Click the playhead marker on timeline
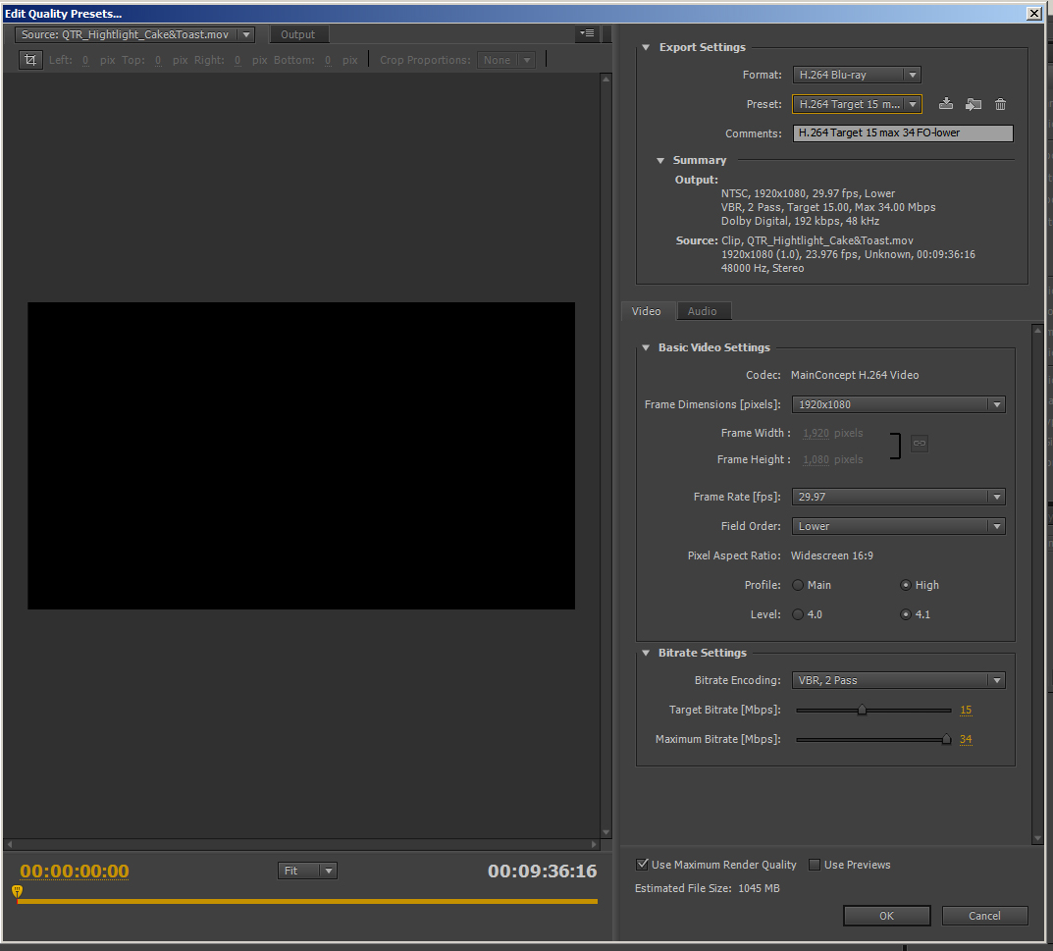Viewport: 1053px width, 951px height. (17, 891)
